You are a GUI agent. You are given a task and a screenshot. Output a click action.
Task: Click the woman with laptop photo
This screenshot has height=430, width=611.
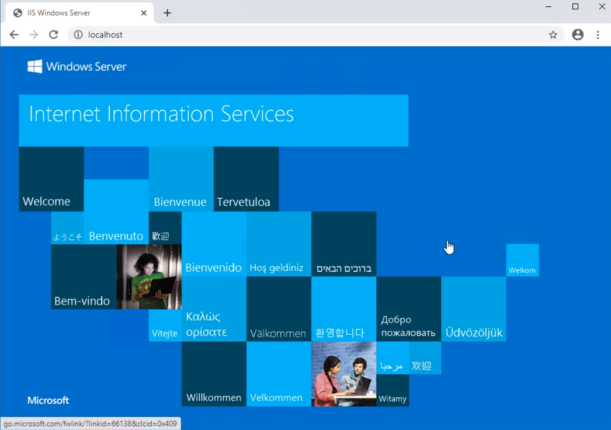149,277
